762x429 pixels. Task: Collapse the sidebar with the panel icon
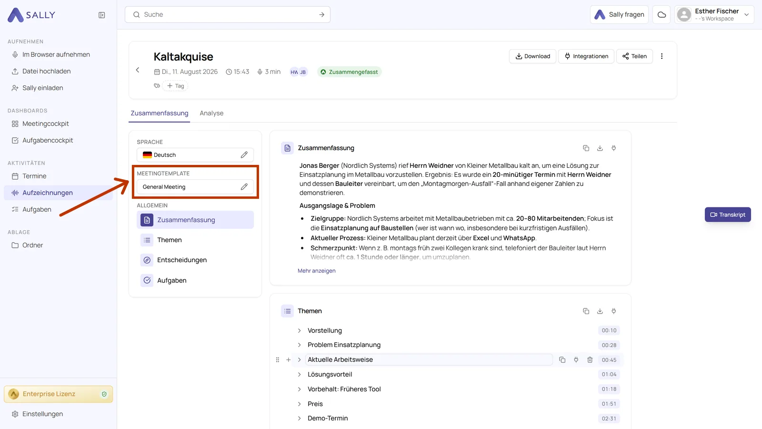[101, 15]
